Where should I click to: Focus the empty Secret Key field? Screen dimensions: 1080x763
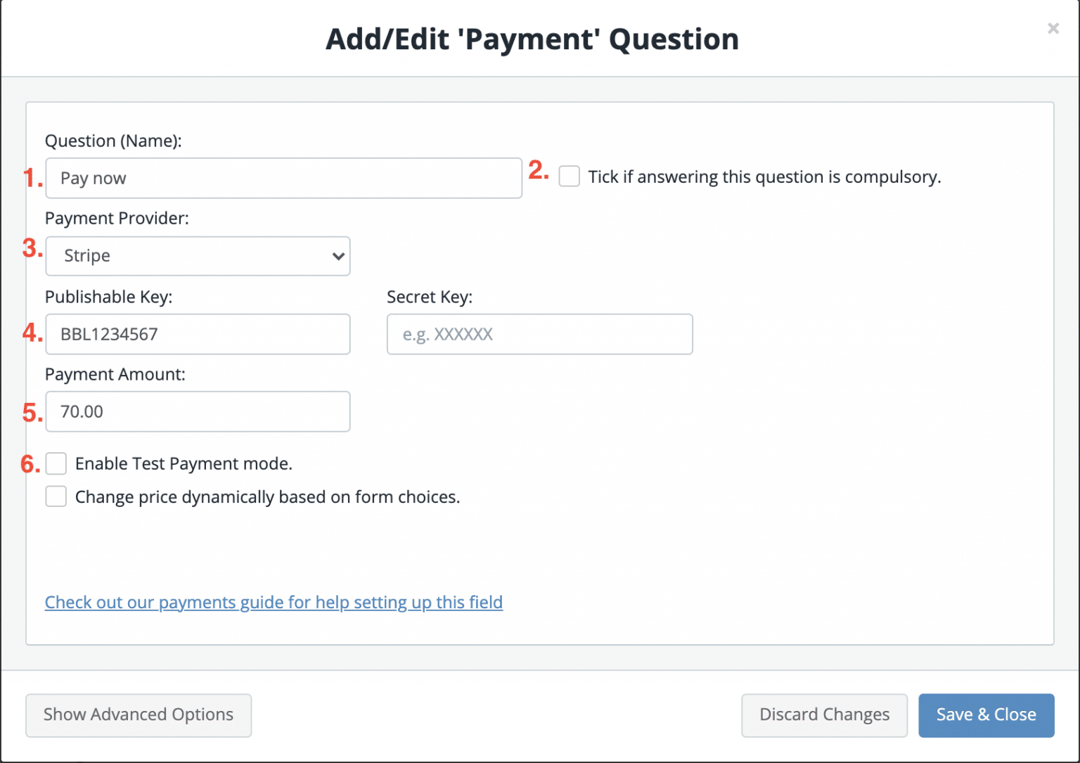[539, 334]
